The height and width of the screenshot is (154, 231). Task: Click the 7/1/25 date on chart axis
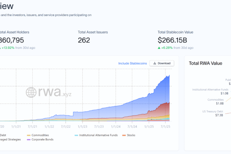pyautogui.click(x=166, y=126)
